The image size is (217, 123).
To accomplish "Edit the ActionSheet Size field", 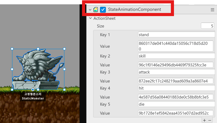I will (x=207, y=26).
